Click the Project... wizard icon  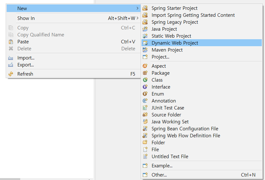pyautogui.click(x=145, y=57)
